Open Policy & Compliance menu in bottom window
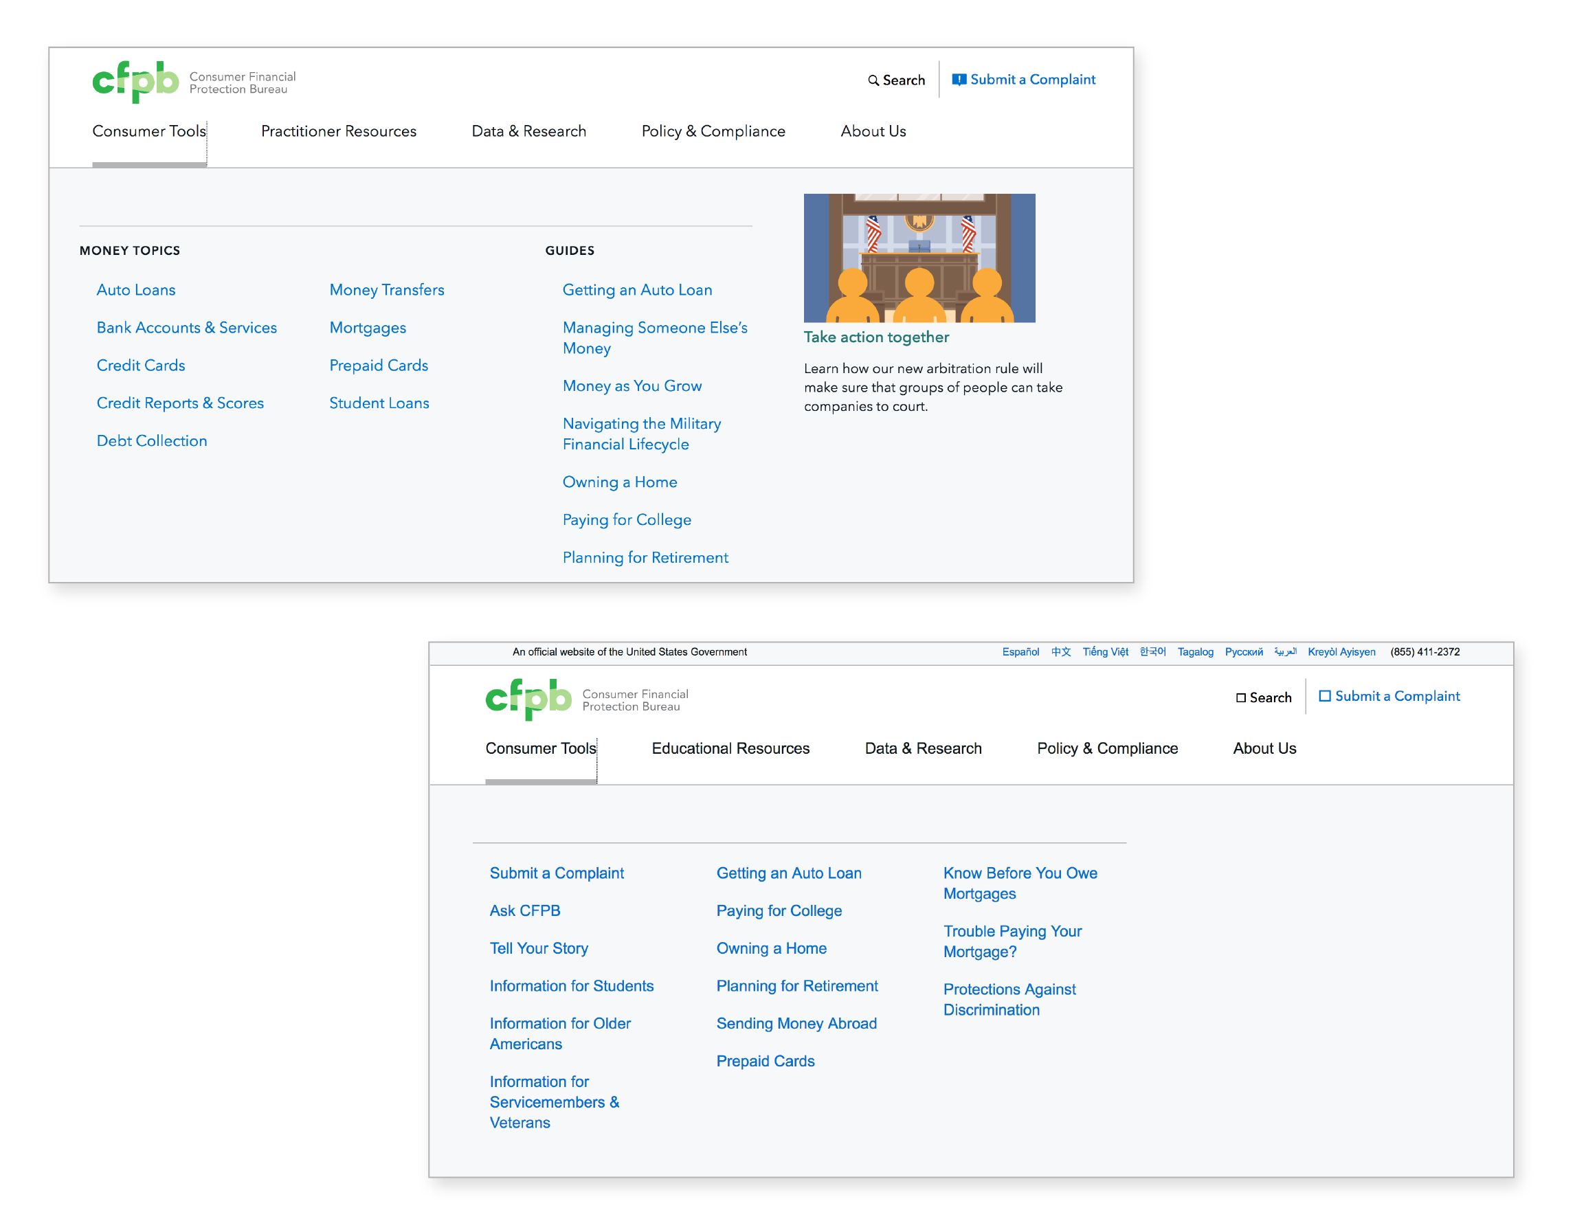This screenshot has height=1232, width=1575. point(1107,748)
